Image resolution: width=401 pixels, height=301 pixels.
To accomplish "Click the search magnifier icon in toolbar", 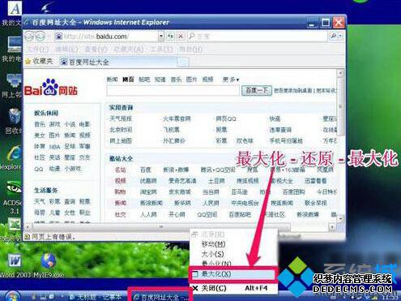I will click(334, 36).
